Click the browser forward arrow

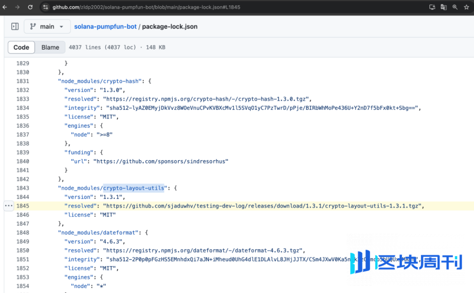(x=17, y=7)
